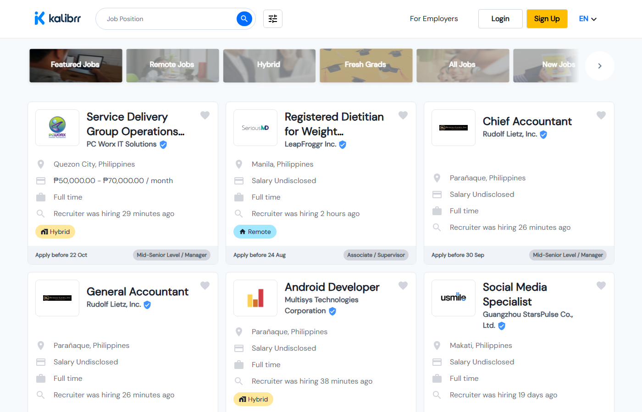Click Mid-Senior Level tag on Chief Accountant card

point(568,255)
